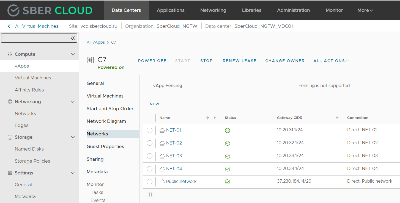Switch to the Data Centers tab

click(126, 10)
